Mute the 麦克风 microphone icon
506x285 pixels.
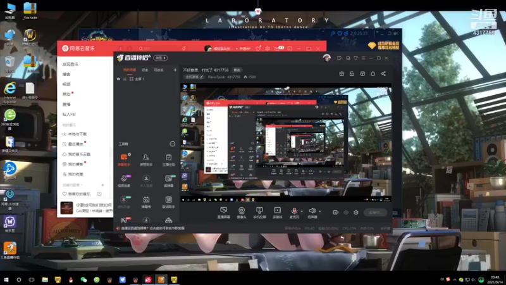point(294,211)
